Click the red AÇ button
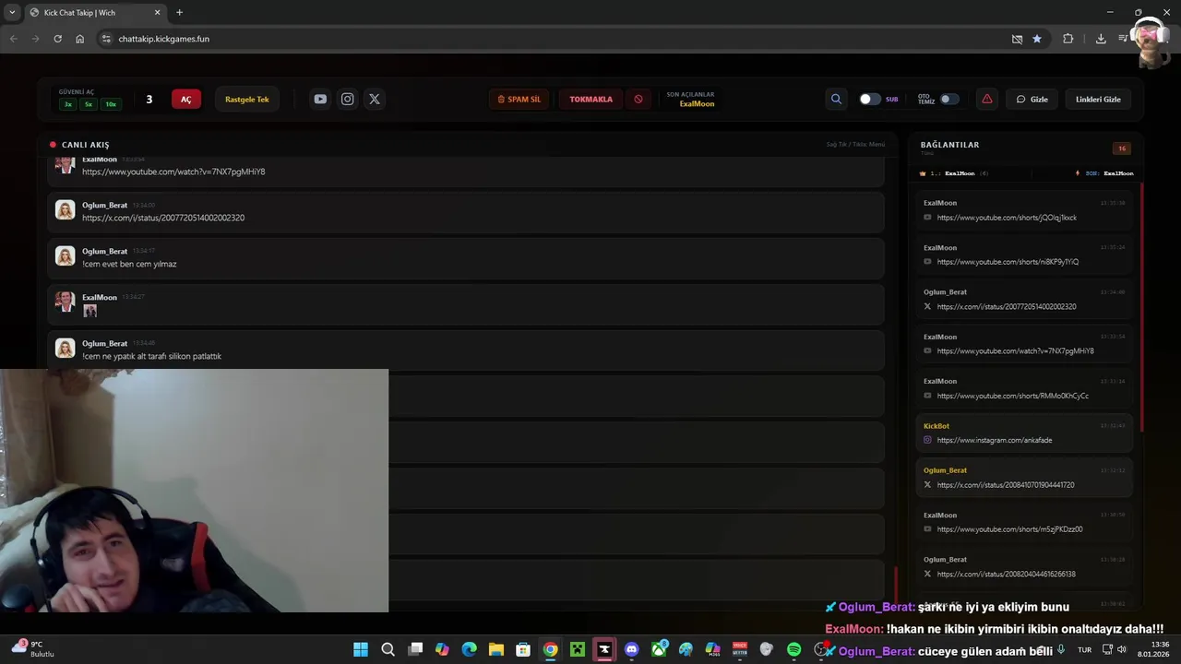This screenshot has height=664, width=1181. click(185, 99)
